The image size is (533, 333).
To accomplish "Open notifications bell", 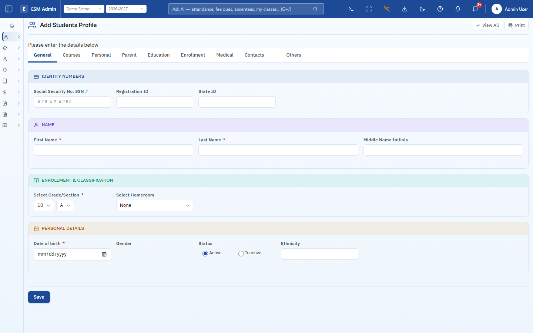I will pos(458,9).
